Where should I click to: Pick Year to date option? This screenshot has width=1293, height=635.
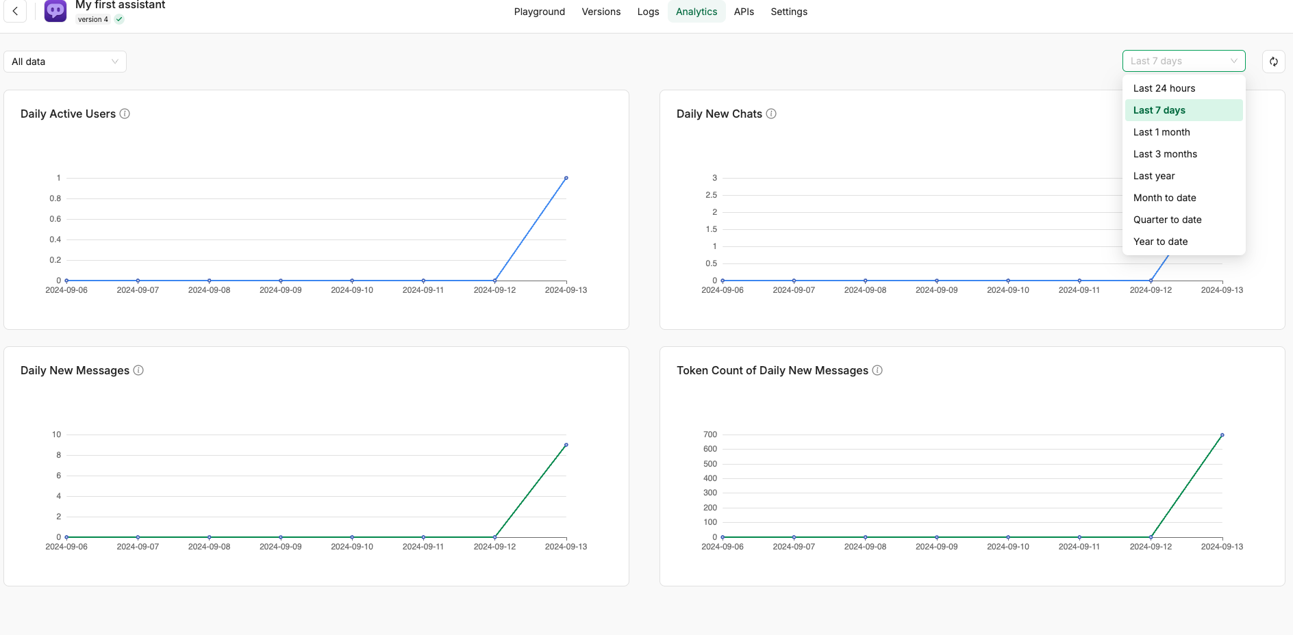[x=1183, y=242]
